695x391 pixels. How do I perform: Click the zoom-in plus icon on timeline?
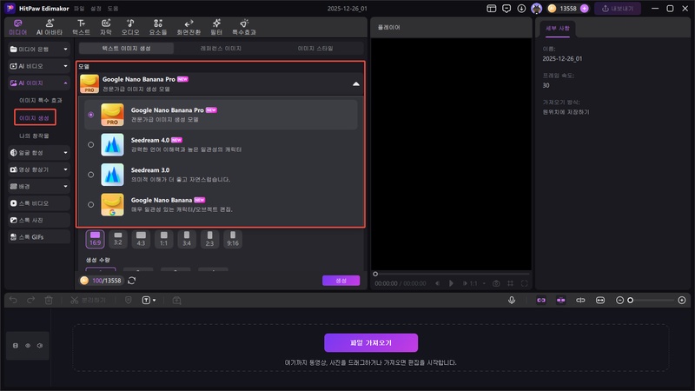[682, 300]
